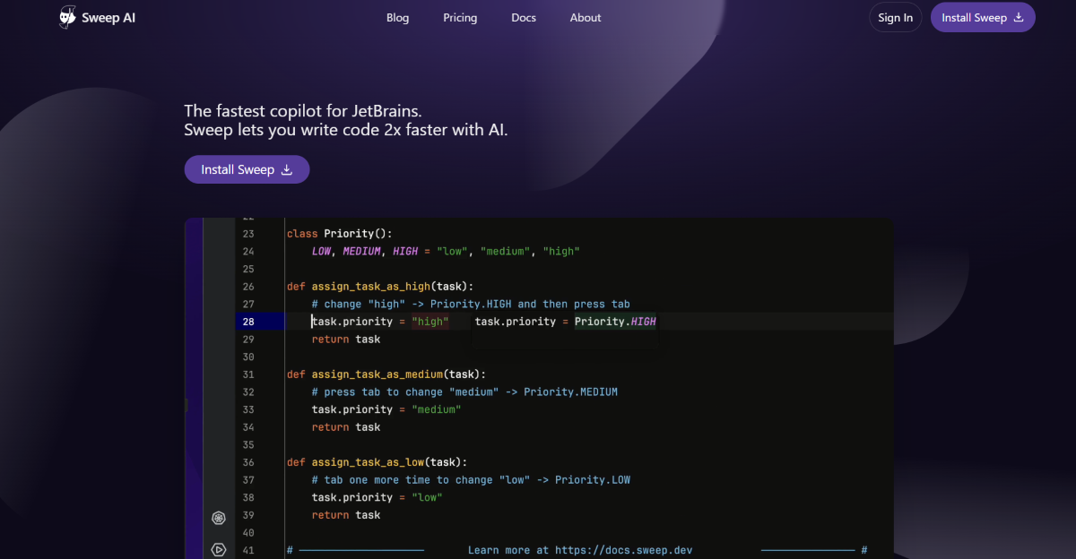Click the download icon in the hero Install Sweep button
Screen dimensions: 1076x559
[287, 170]
